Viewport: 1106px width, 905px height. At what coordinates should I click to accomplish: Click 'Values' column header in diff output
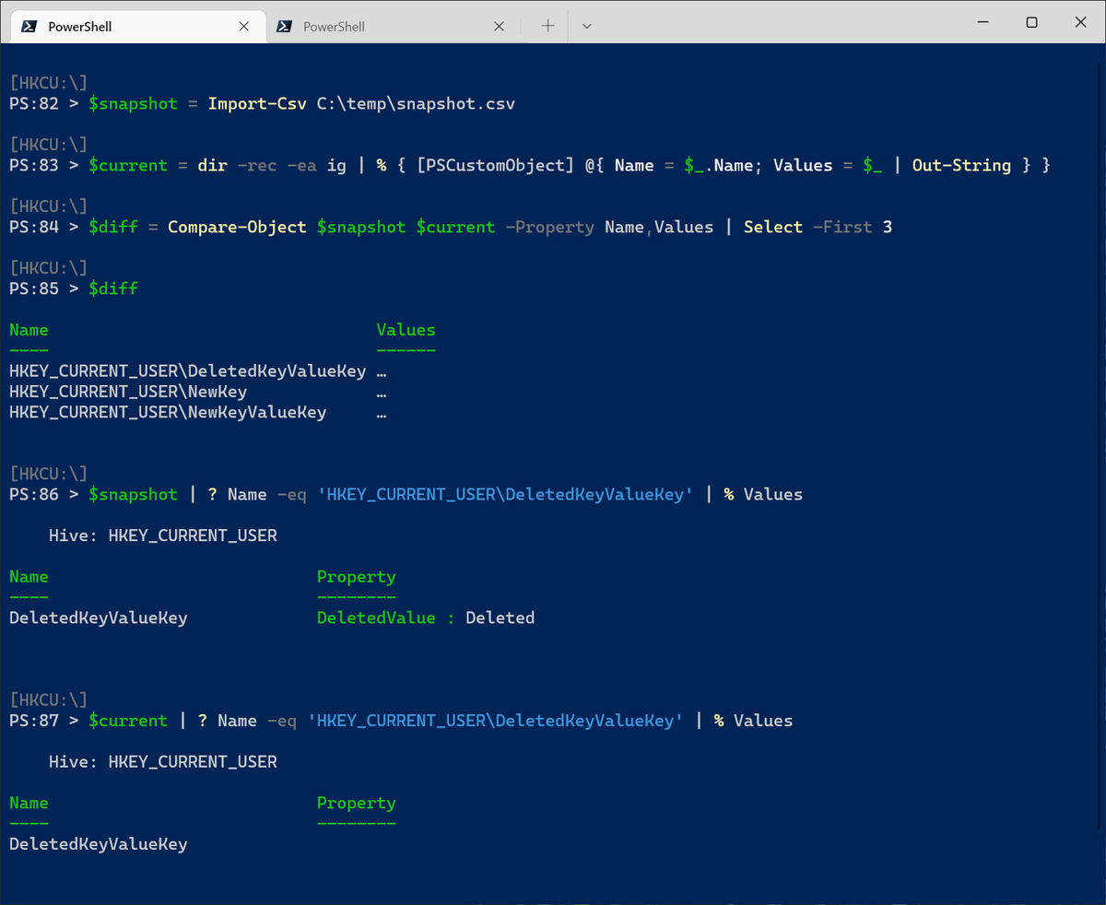pos(406,330)
